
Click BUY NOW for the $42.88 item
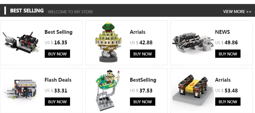(143, 54)
